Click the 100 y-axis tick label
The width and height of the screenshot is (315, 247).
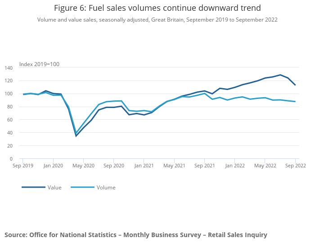pyautogui.click(x=9, y=94)
